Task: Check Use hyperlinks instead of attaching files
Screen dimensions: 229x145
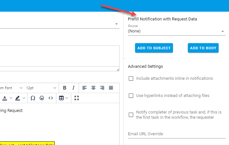Action: 131,96
